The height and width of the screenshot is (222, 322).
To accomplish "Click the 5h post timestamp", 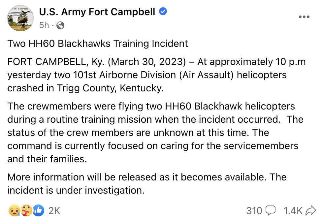I will tap(44, 25).
